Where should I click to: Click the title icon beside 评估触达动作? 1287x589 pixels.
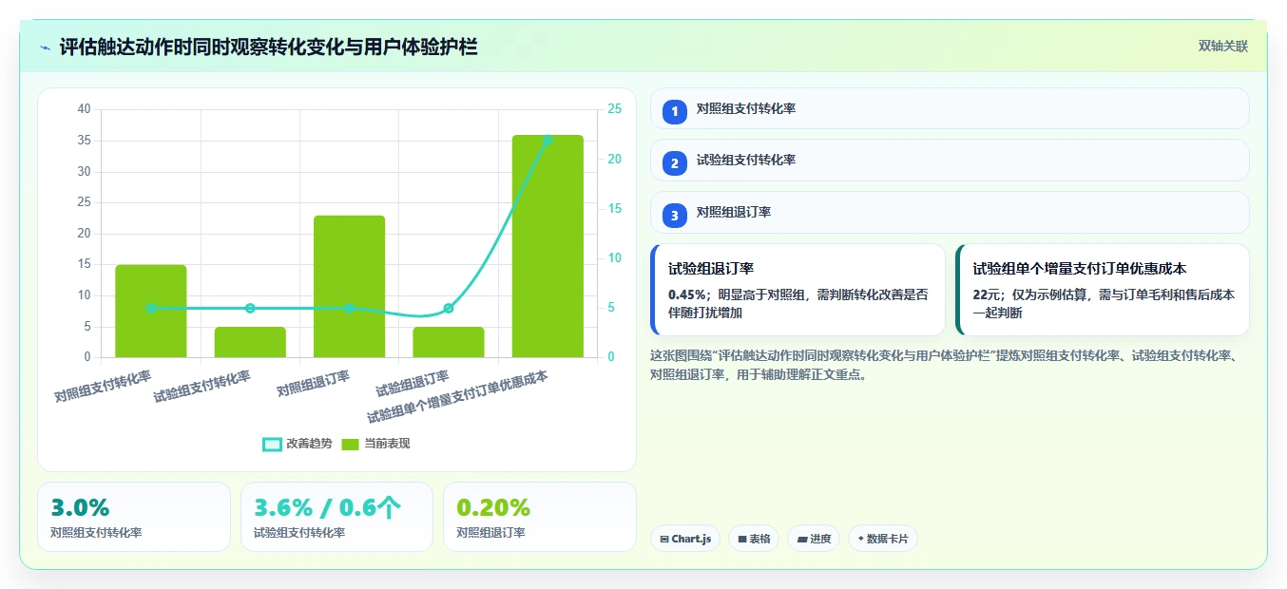[46, 47]
